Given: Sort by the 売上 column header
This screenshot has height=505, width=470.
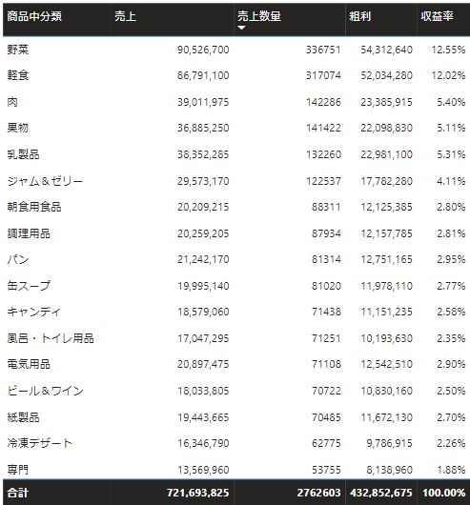Looking at the screenshot, I should [125, 16].
